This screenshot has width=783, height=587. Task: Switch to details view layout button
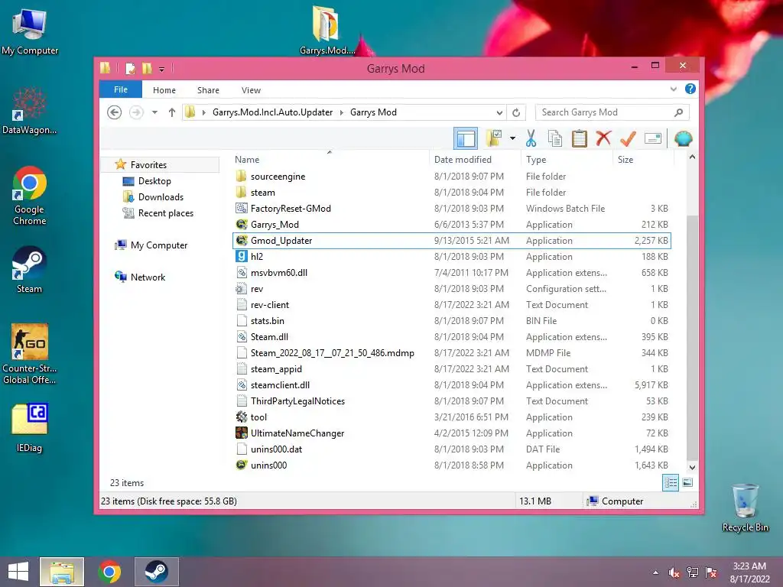tap(670, 482)
